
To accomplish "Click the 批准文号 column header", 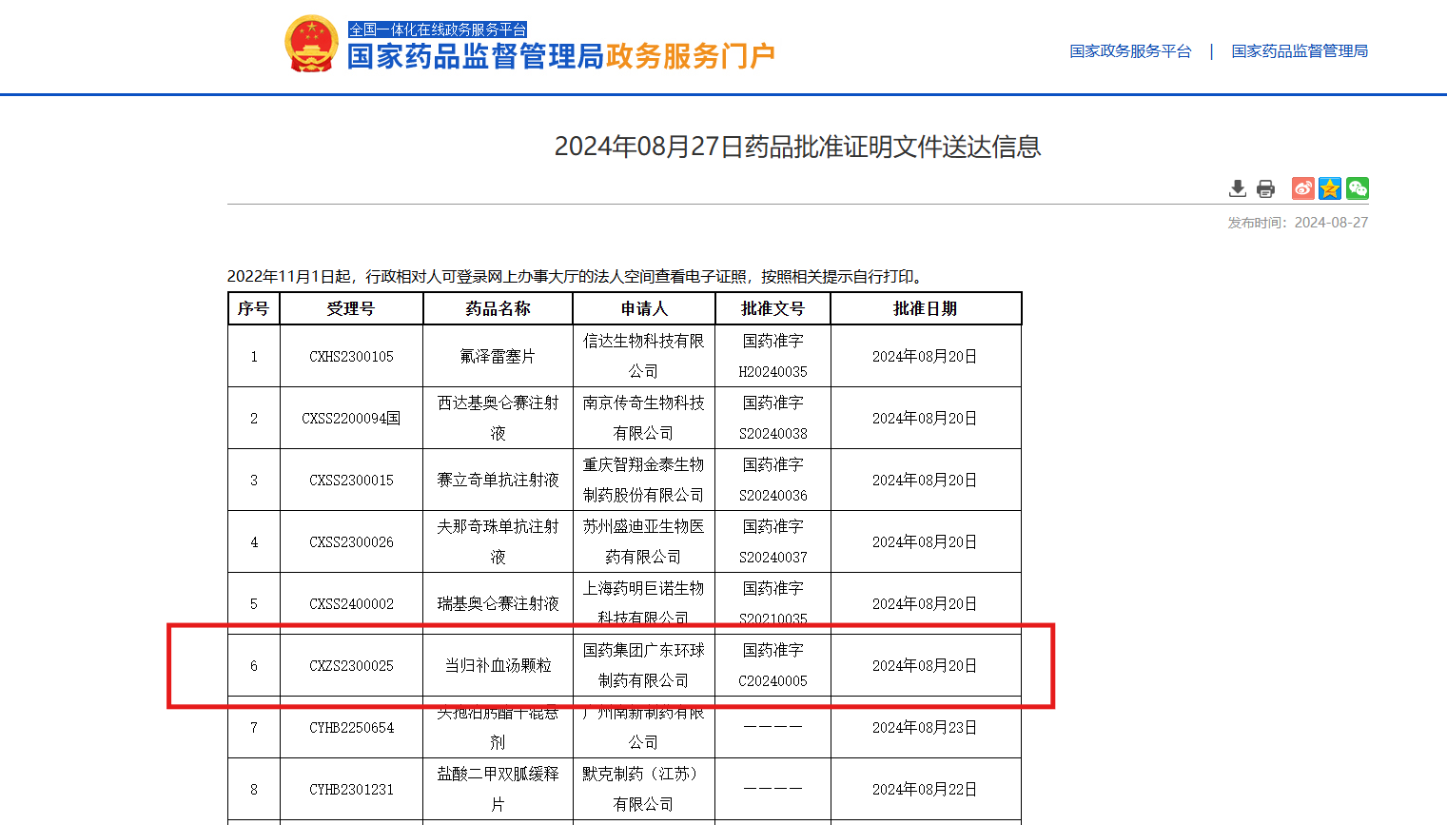I will click(x=772, y=308).
